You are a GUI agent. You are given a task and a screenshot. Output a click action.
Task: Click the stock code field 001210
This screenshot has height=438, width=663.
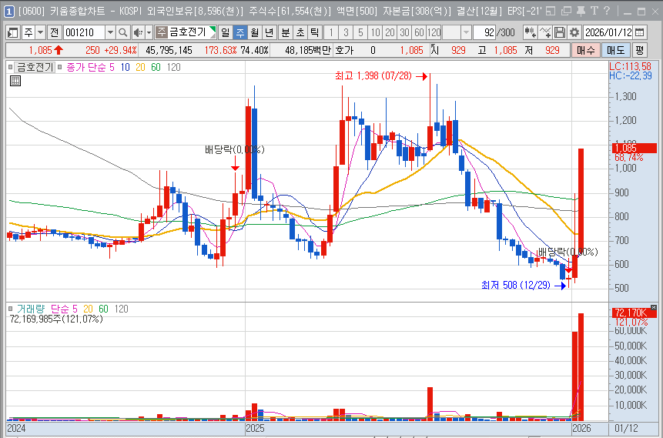pyautogui.click(x=85, y=32)
